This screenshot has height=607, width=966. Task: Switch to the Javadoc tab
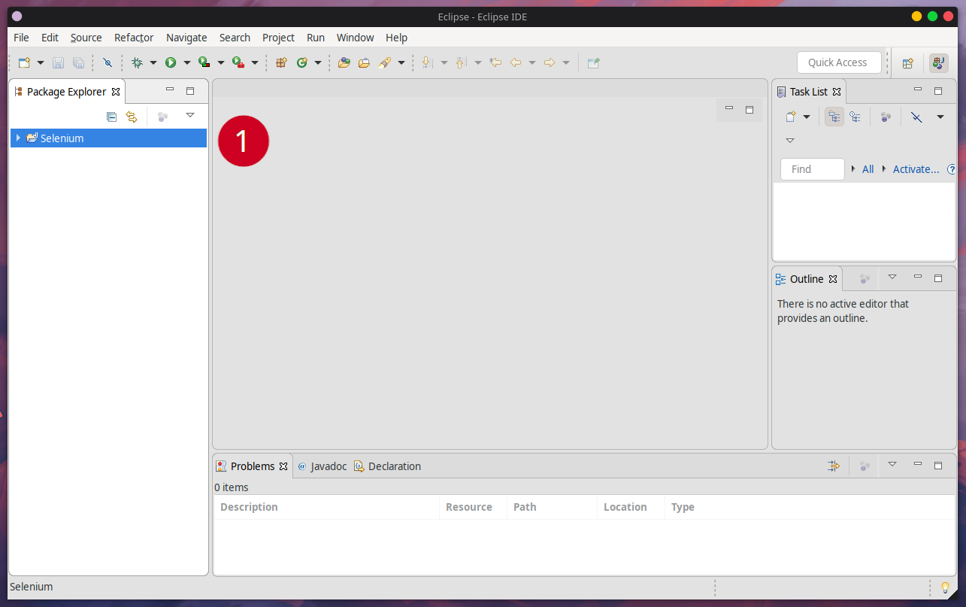click(323, 466)
